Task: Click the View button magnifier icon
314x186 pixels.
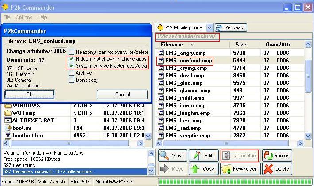Action: 164,156
